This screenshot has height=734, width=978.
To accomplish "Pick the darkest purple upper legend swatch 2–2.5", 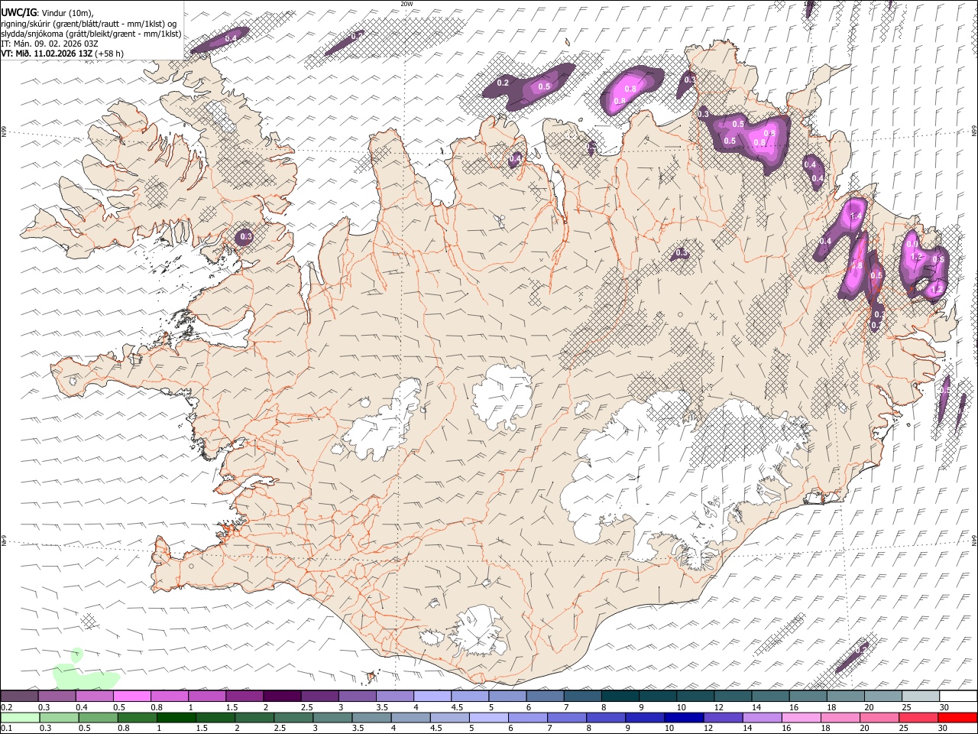I will pos(282,696).
